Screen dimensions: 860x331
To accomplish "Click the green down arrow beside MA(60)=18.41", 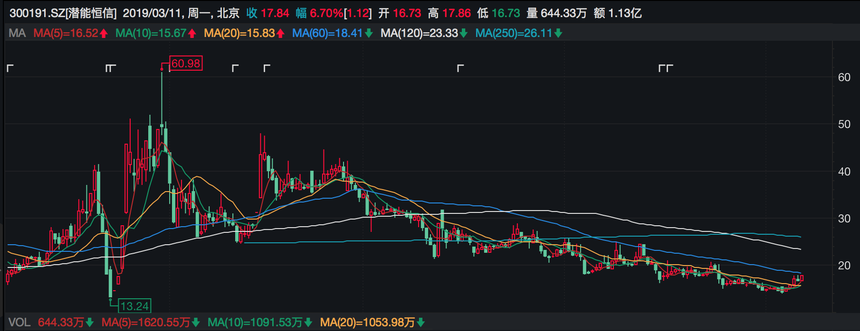I will (369, 33).
